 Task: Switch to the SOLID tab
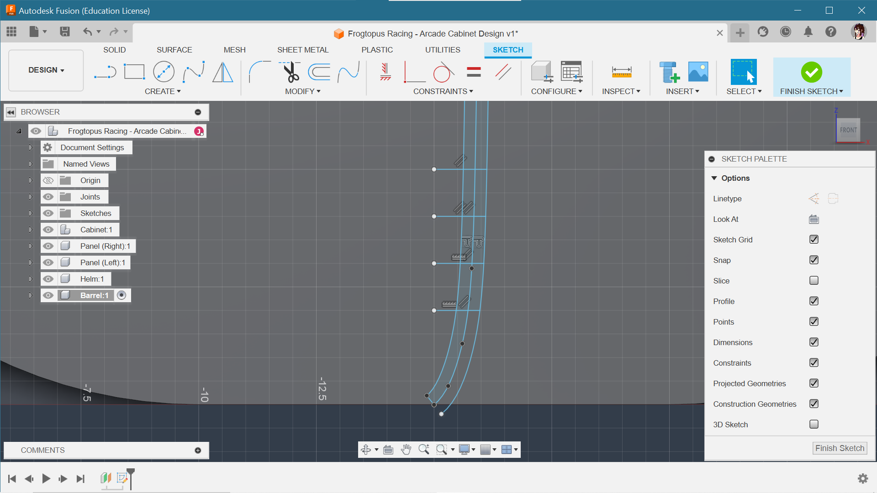tap(114, 50)
